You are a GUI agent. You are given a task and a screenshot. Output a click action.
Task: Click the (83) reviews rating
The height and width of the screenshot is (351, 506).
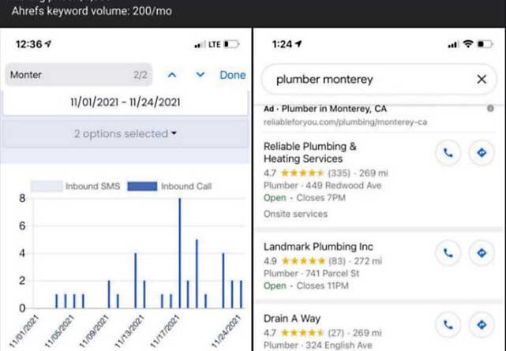336,261
